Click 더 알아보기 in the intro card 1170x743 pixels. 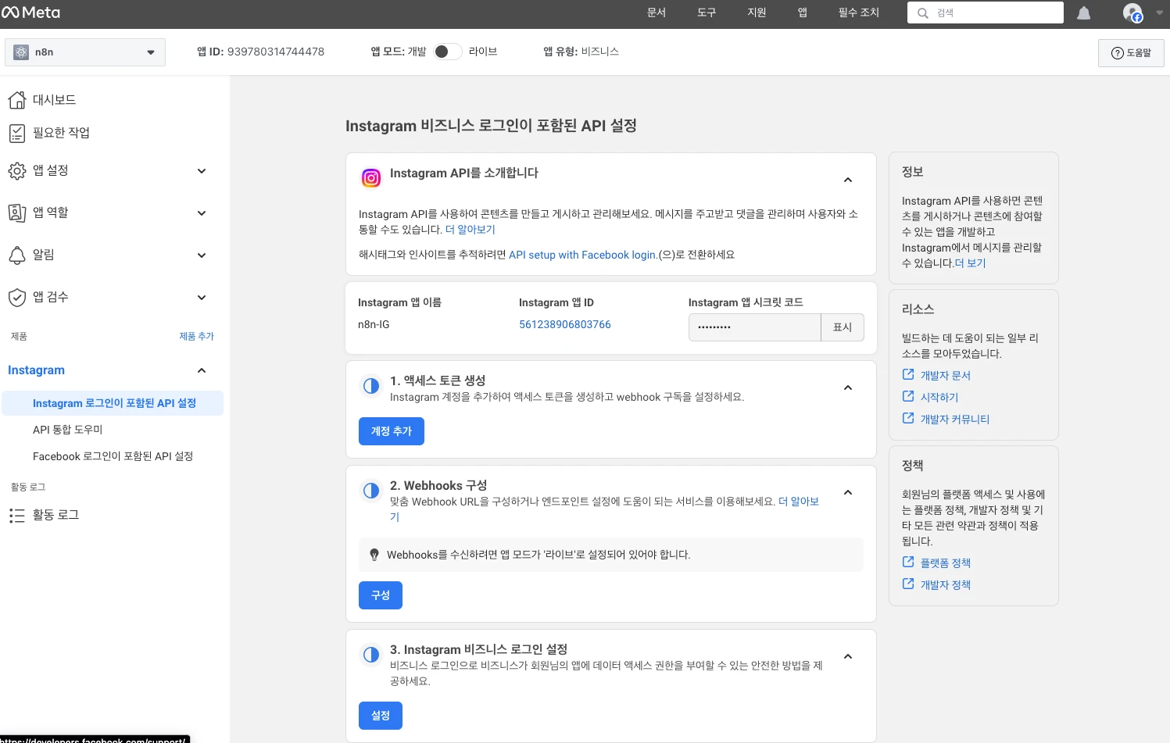(471, 230)
